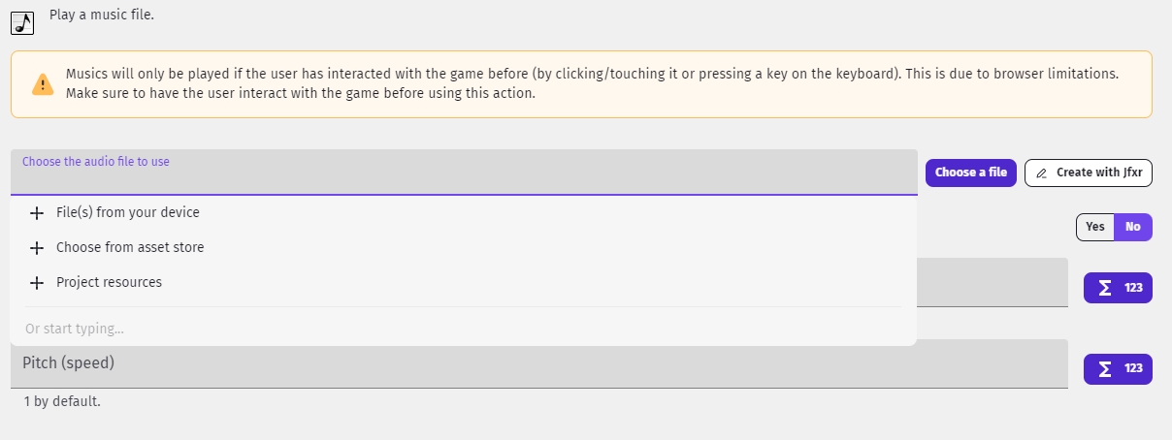1172x440 pixels.
Task: Click the partly hidden field above Pitch
Action: pos(992,282)
